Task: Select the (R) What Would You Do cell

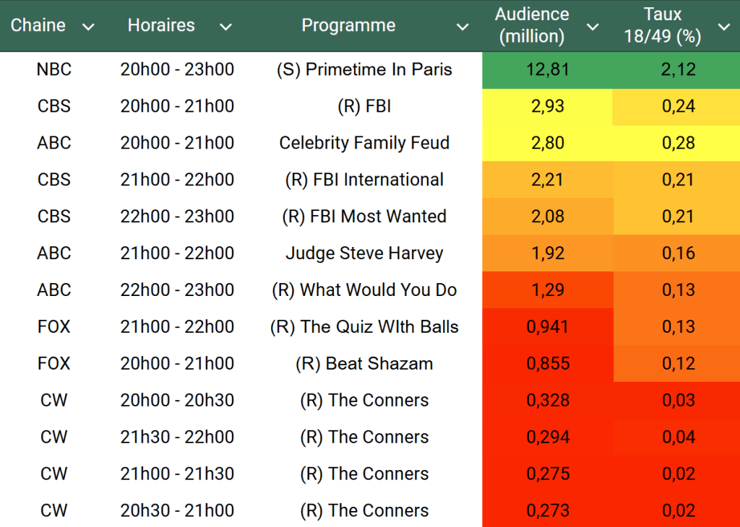Action: point(364,290)
